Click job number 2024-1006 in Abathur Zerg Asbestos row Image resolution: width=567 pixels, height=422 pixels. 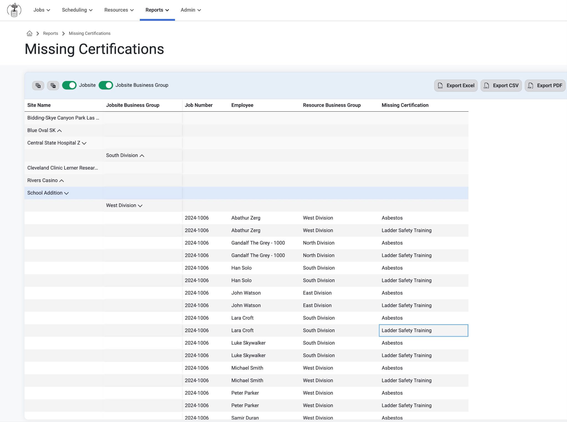click(197, 218)
